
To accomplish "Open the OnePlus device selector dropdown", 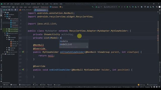I will [110, 7].
